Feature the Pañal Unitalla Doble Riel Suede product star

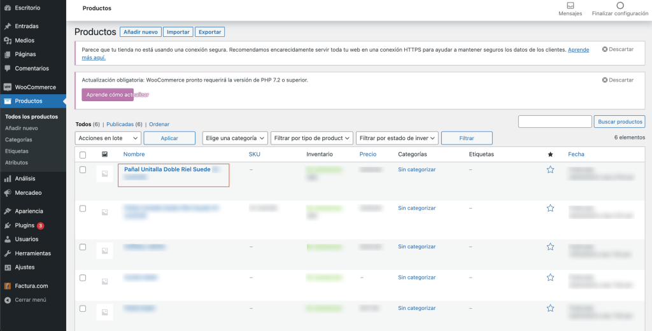pos(551,170)
